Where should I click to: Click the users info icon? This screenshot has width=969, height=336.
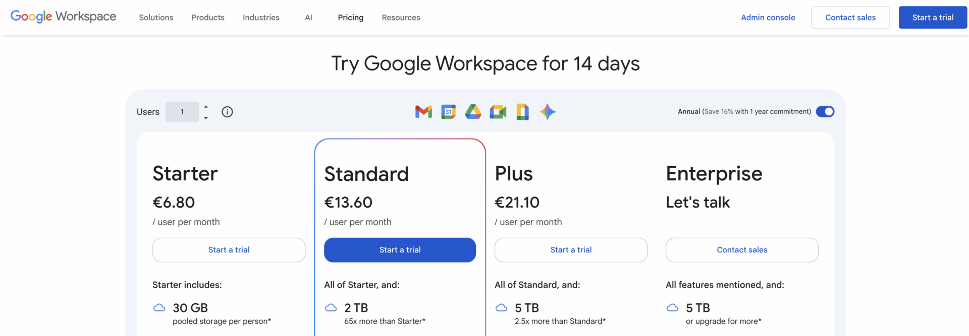click(x=227, y=112)
